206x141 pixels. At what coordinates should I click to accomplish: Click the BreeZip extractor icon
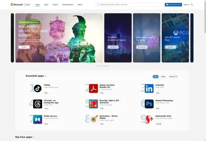coord(93,104)
